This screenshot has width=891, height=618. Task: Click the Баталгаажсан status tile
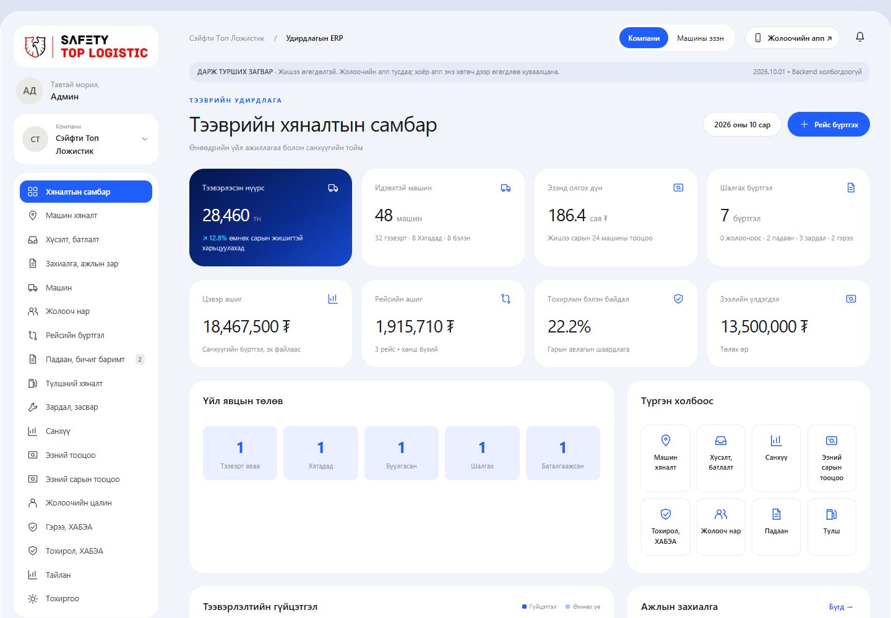coord(563,453)
